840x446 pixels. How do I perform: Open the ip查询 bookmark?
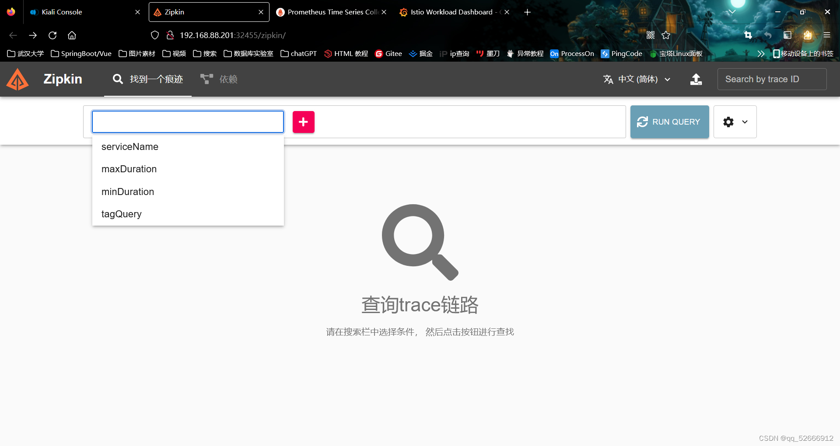click(x=455, y=54)
